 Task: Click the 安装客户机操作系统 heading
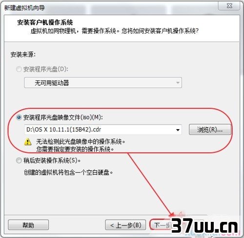(x=45, y=22)
